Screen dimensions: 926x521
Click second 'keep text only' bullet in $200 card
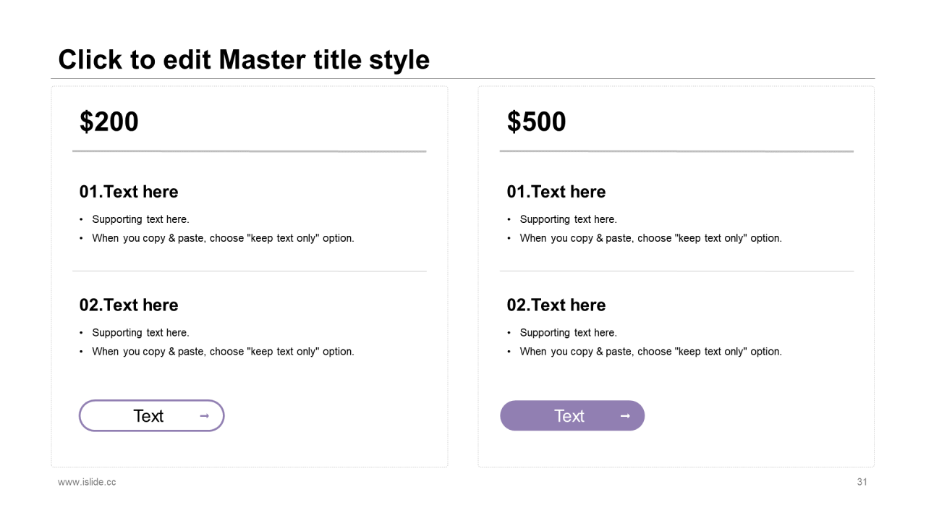223,352
